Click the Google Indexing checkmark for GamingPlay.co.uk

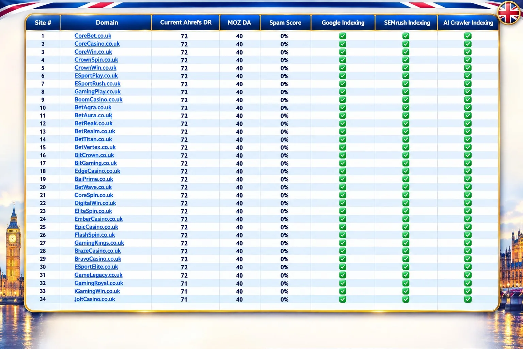click(343, 92)
